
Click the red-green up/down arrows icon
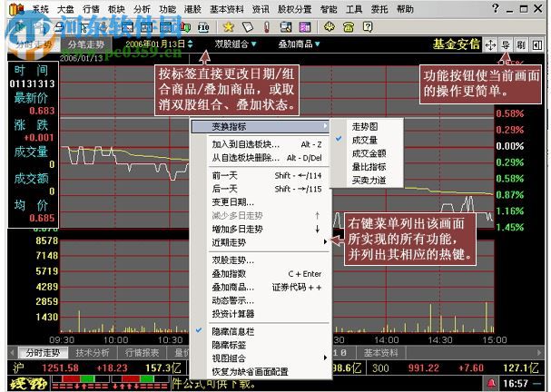coord(186,27)
